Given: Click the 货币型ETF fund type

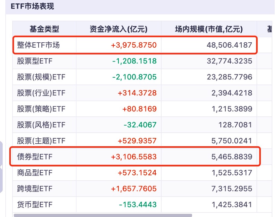Looking at the screenshot, I should (35, 205).
